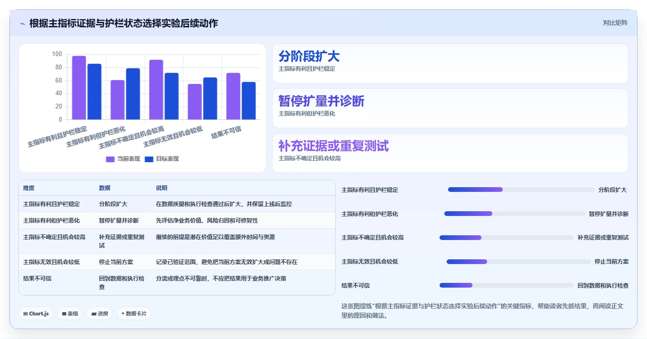
Task: Click blue bar for 主指标不确定且机会较高
Action: [172, 96]
